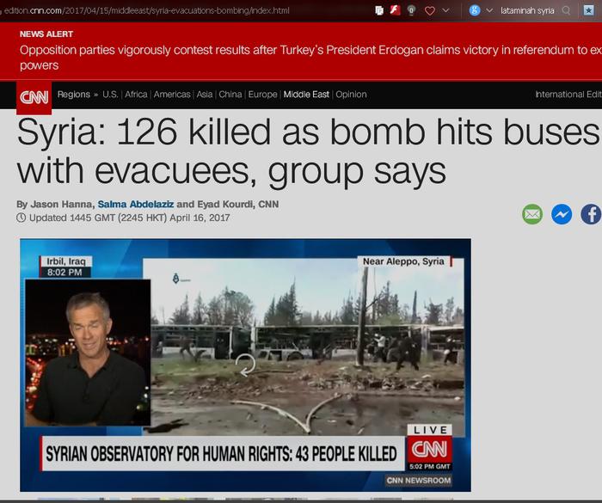Expand the International Edition selector

(x=568, y=95)
